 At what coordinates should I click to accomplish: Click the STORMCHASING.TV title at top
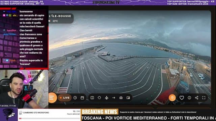(x=106, y=2)
